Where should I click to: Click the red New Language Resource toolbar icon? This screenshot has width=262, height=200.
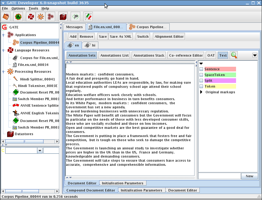point(31,17)
